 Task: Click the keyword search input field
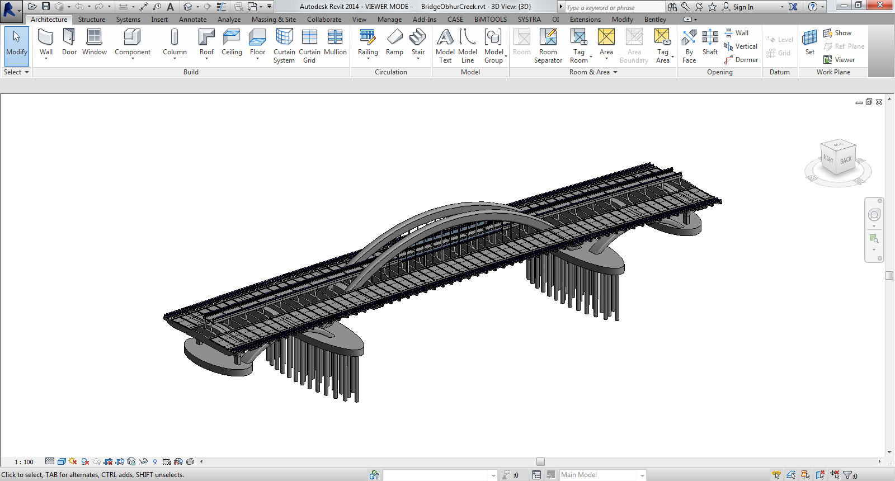pyautogui.click(x=614, y=7)
